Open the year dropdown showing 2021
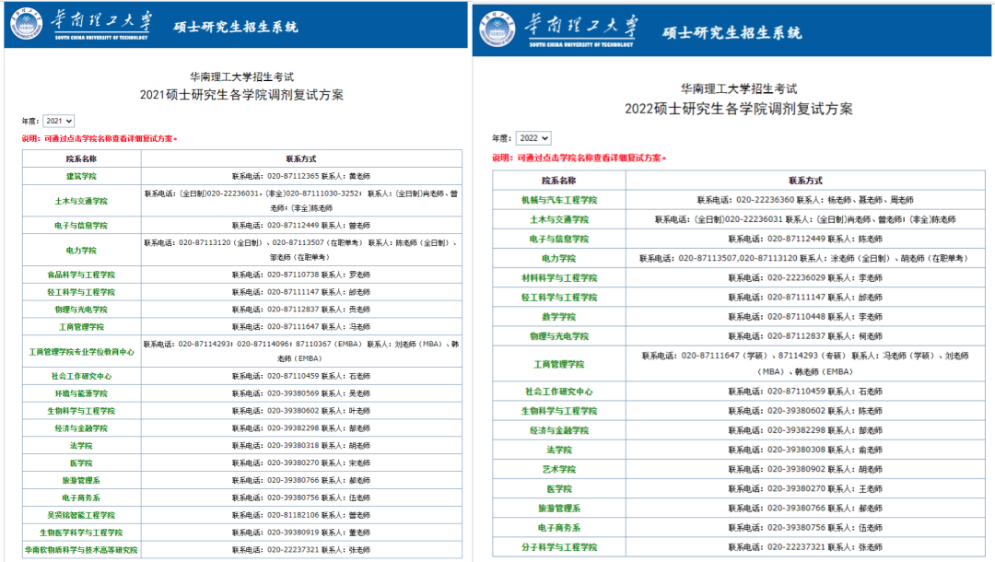 click(58, 121)
